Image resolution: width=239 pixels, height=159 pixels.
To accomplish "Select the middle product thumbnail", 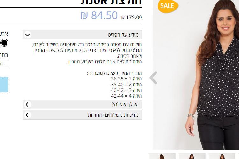I will point(192,156).
